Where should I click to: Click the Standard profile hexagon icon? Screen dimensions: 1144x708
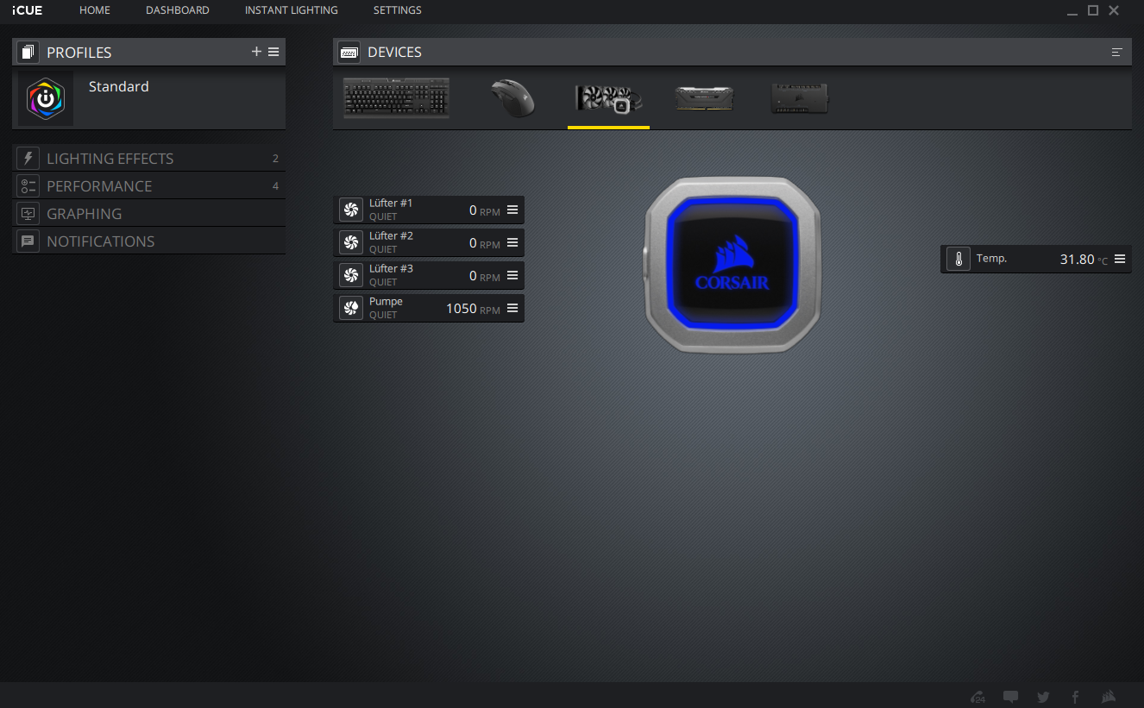point(46,98)
